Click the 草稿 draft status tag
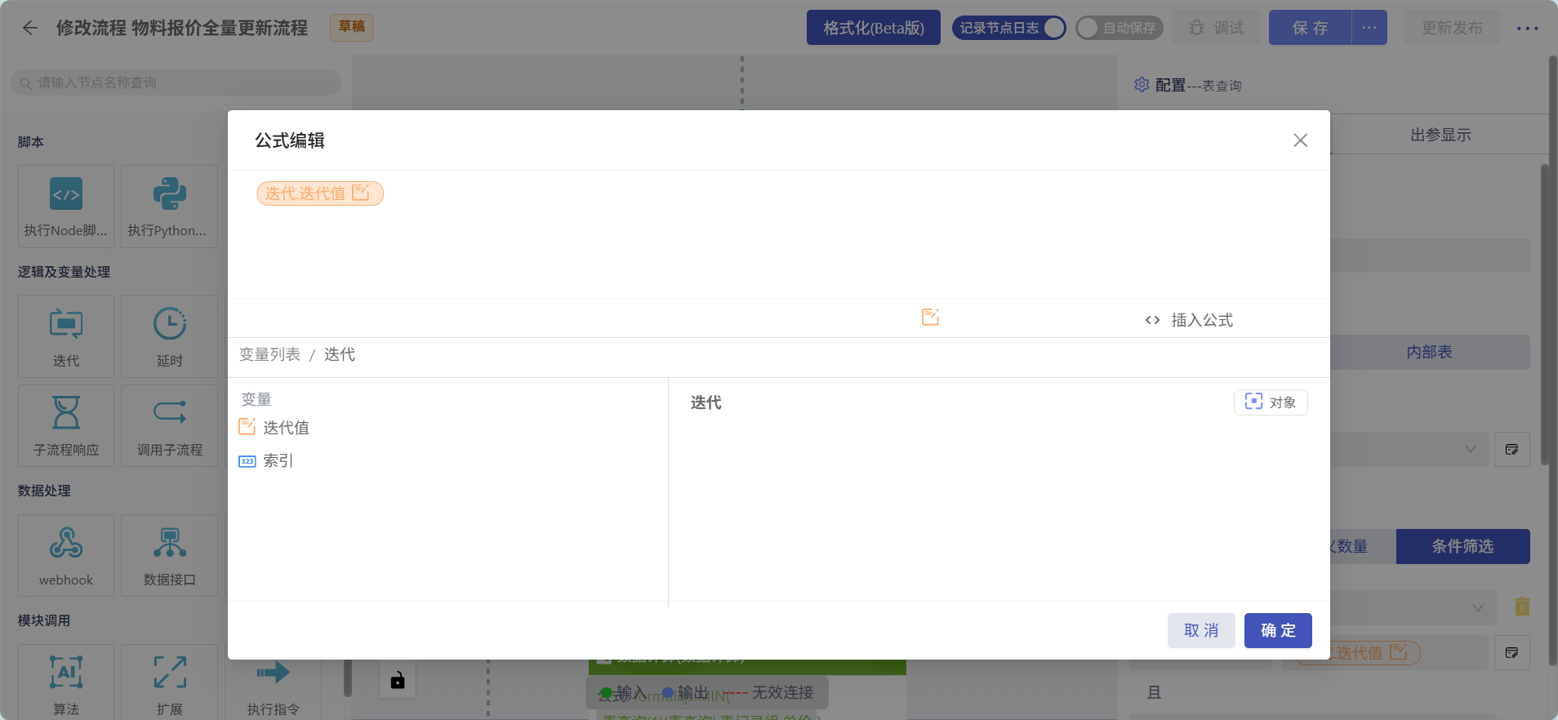The image size is (1558, 720). [x=352, y=27]
